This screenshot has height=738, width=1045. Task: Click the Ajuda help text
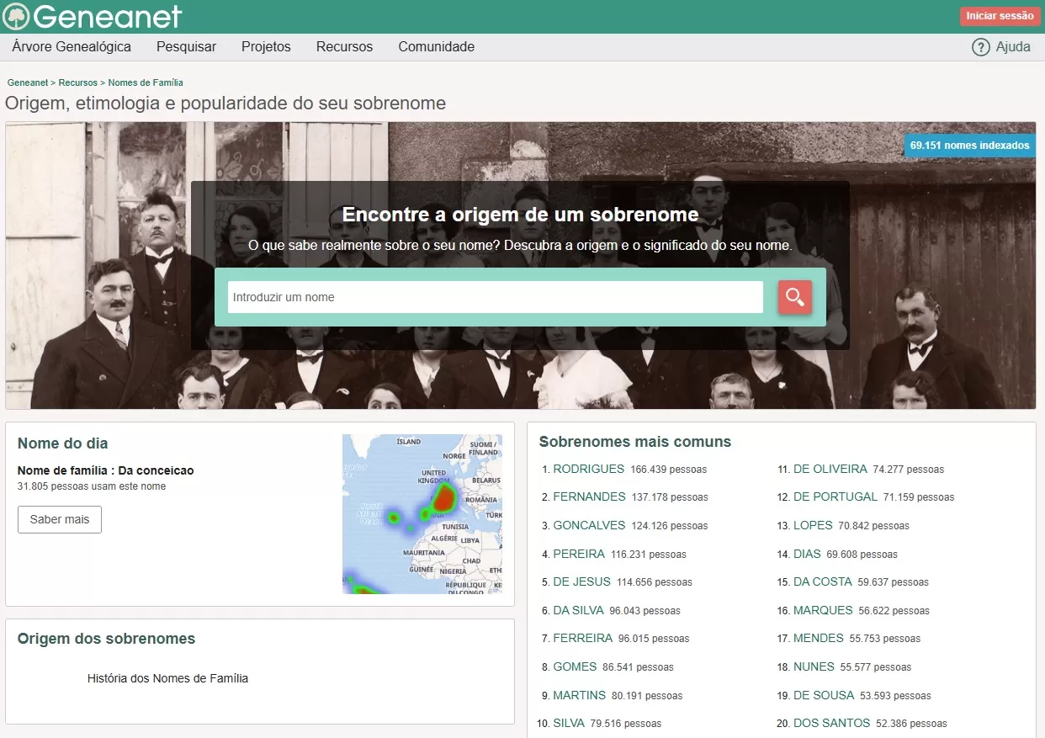pyautogui.click(x=1013, y=47)
